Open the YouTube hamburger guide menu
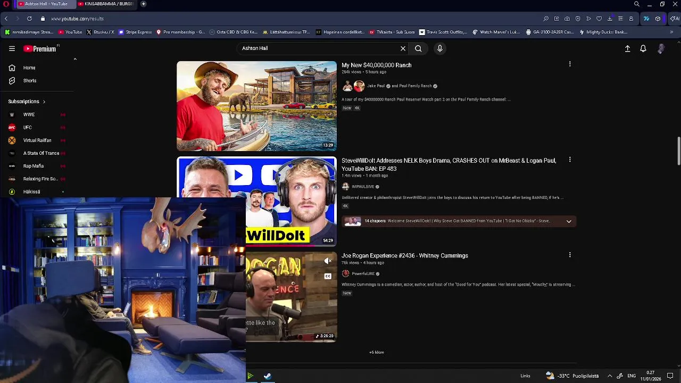This screenshot has height=383, width=681. [12, 48]
